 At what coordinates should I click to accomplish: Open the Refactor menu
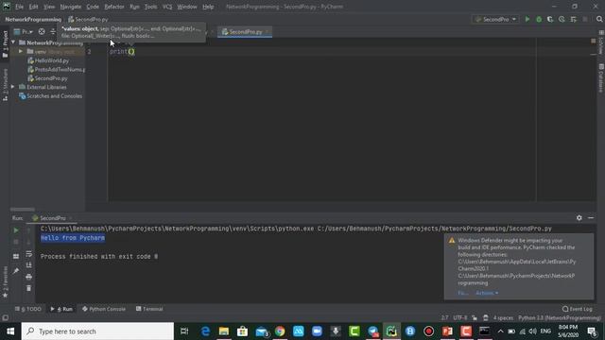(x=114, y=7)
